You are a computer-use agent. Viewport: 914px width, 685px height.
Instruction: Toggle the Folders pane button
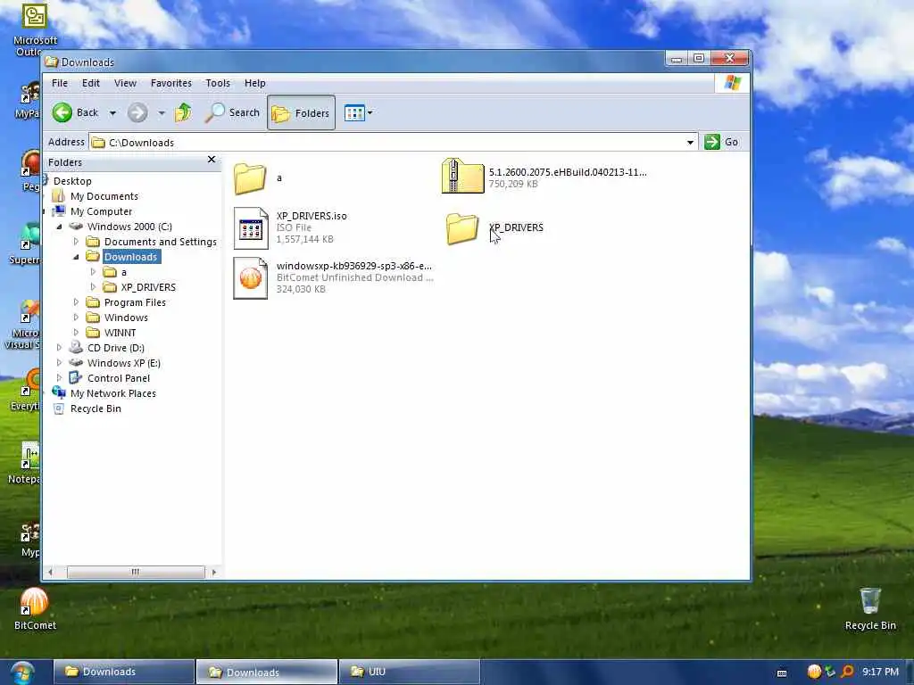click(x=301, y=112)
